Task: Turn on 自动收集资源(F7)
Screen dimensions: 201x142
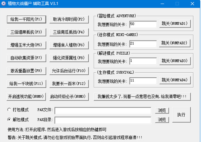Action: pyautogui.click(x=26, y=58)
